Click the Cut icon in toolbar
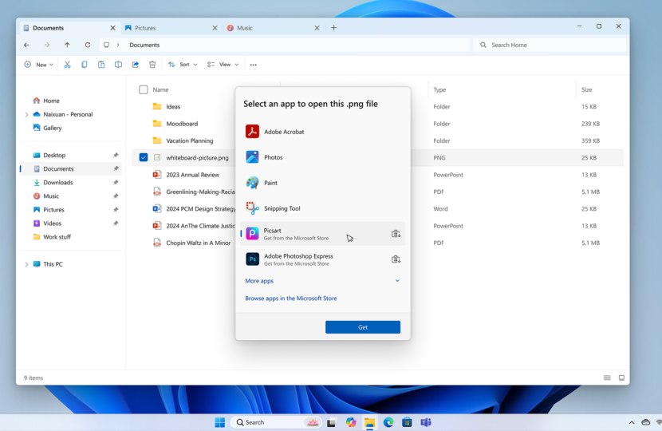The width and height of the screenshot is (662, 431). click(67, 65)
